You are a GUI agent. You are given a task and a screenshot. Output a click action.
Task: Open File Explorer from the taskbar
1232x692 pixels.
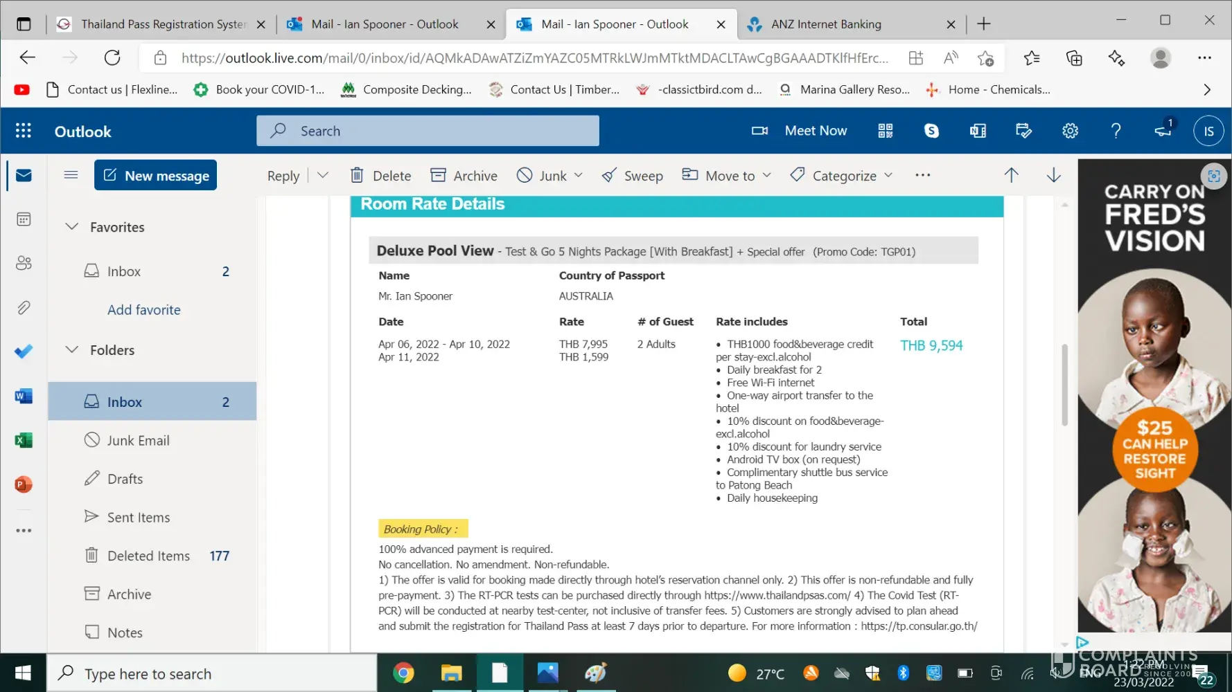(452, 673)
